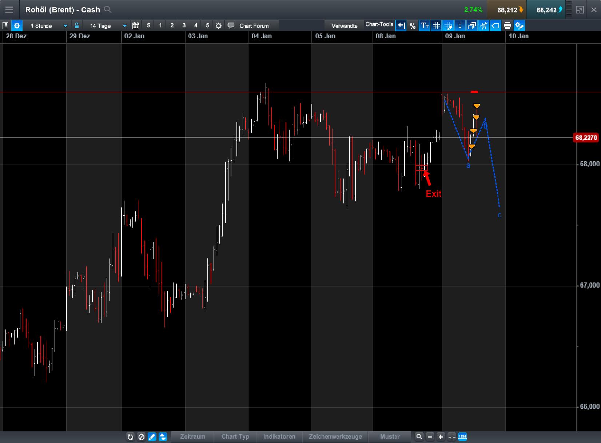Open the Zeichenwerkzeuge menu
Viewport: 601px width, 443px height.
click(335, 437)
